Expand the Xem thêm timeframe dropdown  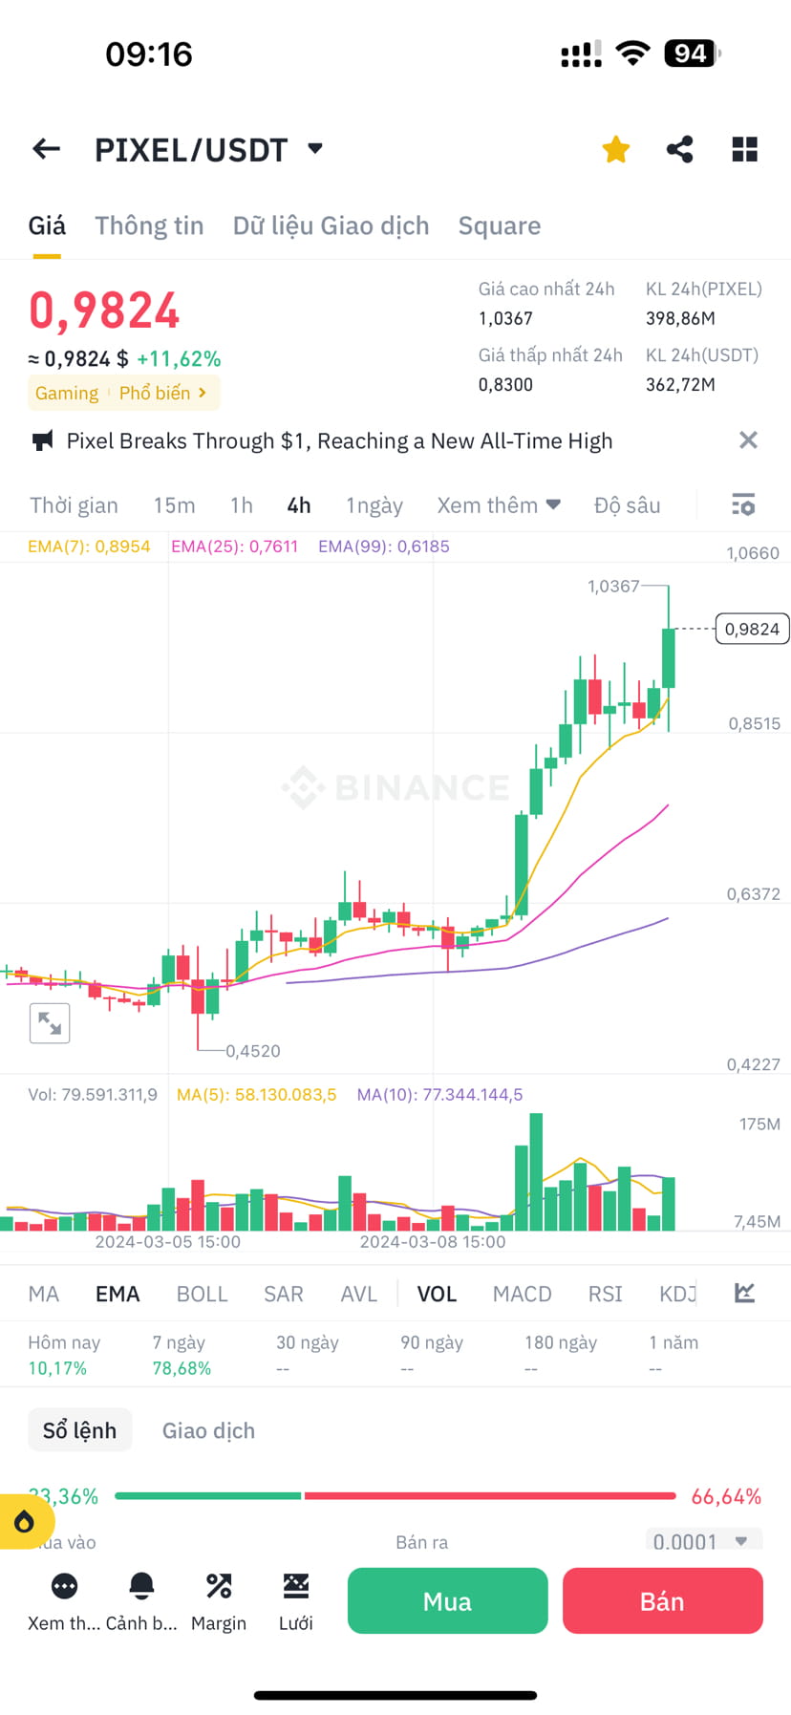tap(498, 504)
